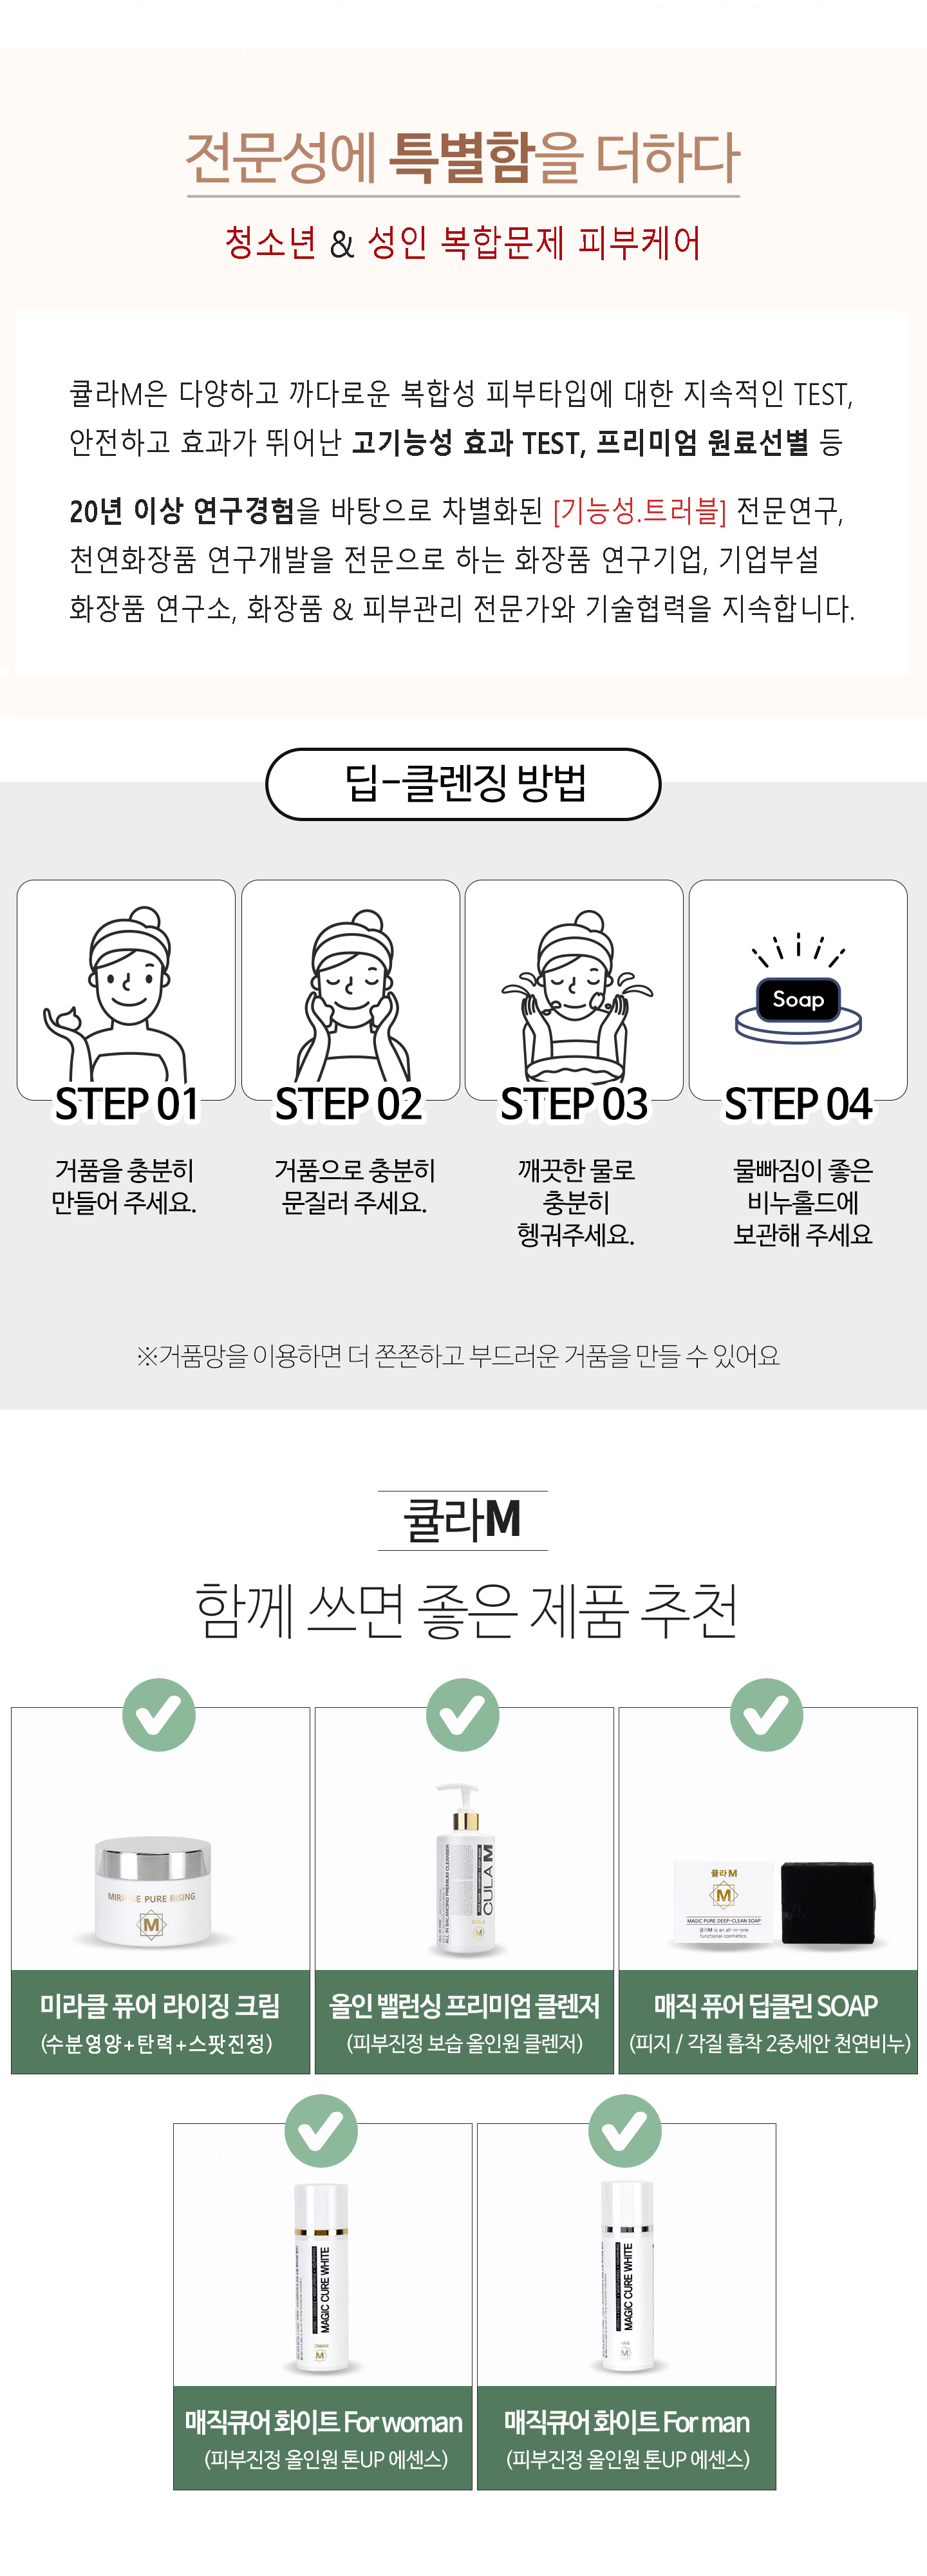Viewport: 927px width, 2576px height.
Task: Click the 매직큐어 화이트 For woman label
Action: [323, 2437]
